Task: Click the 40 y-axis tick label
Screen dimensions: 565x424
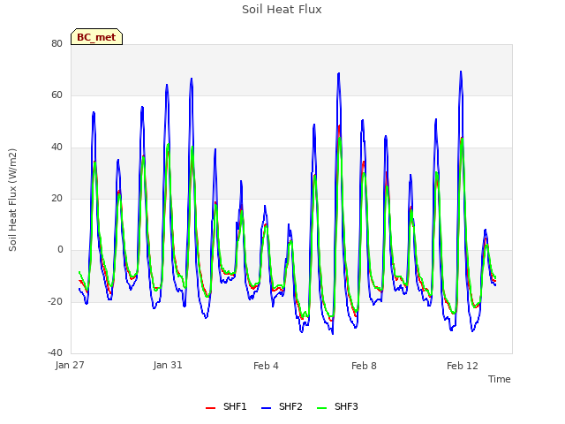Action: [x=56, y=147]
